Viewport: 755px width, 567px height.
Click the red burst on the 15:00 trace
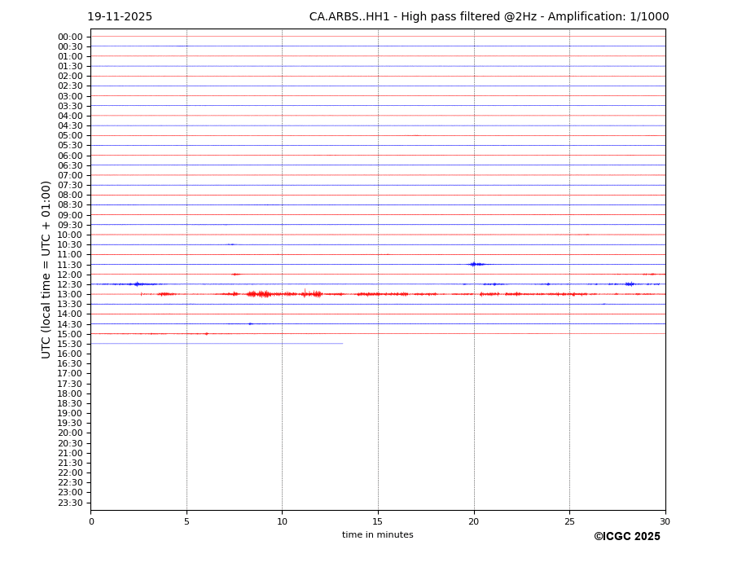206,334
